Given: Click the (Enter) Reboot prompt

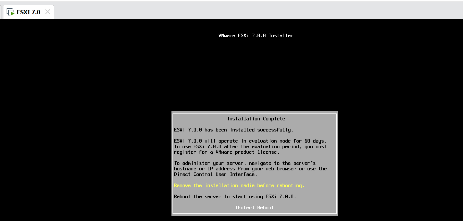Looking at the screenshot, I should 255,207.
